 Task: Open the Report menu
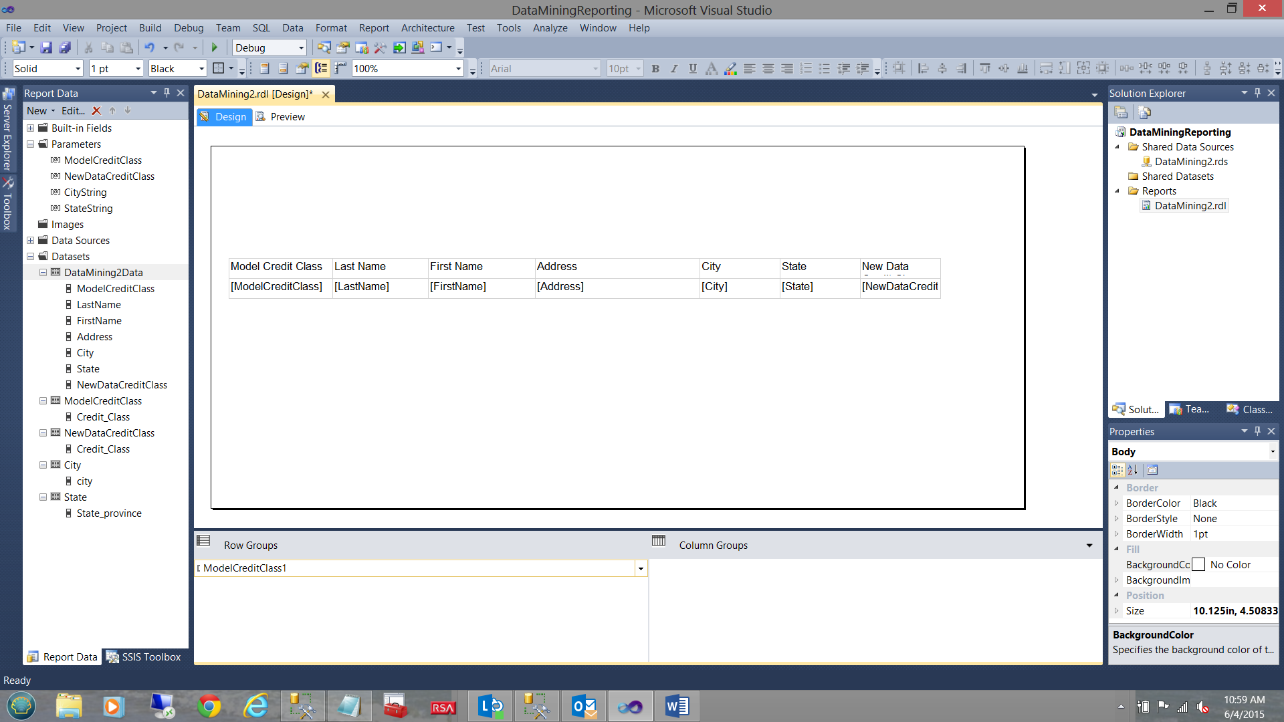pos(373,28)
